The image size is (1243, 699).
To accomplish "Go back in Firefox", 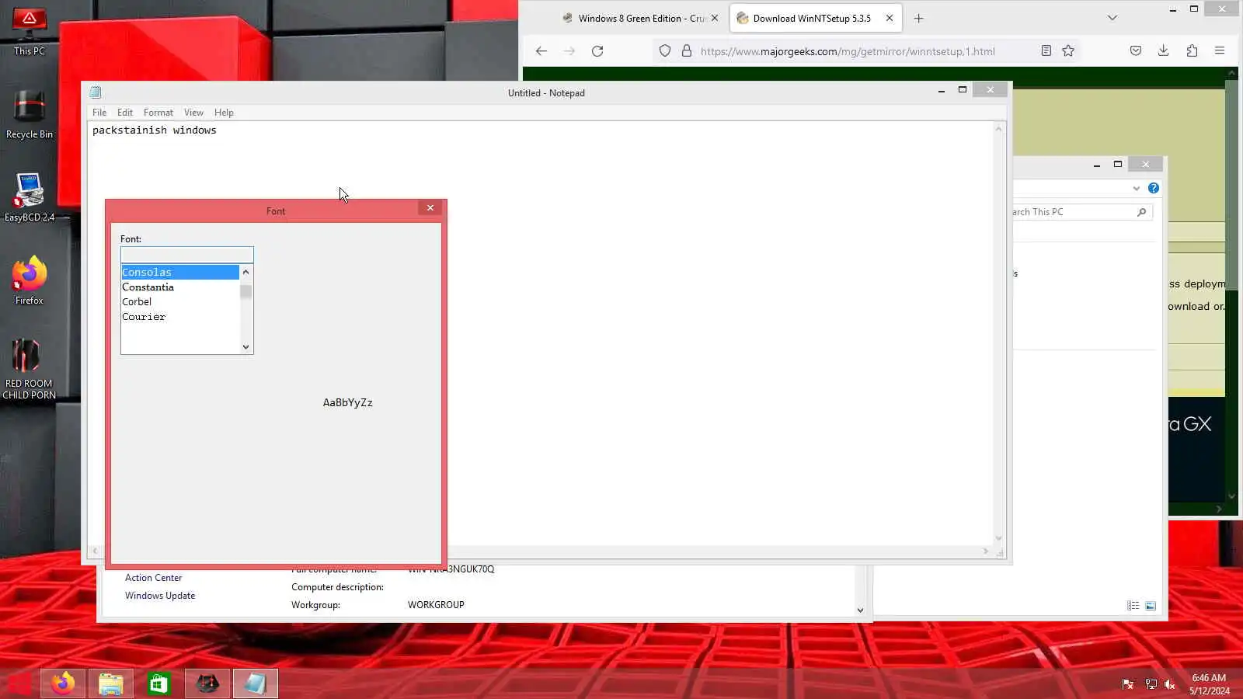I will click(x=541, y=51).
